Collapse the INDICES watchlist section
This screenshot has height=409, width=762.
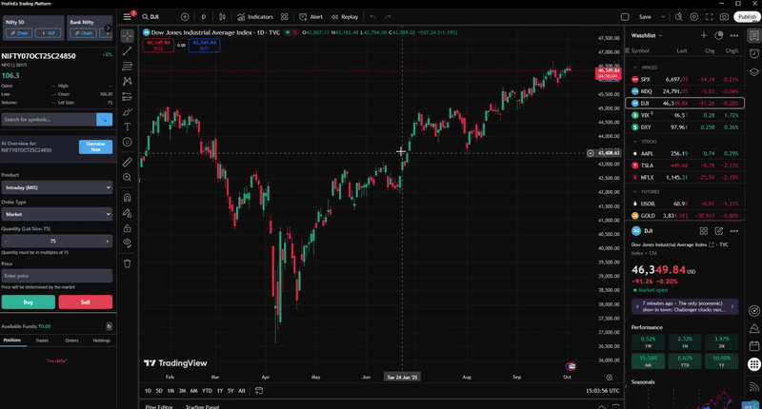(635, 68)
